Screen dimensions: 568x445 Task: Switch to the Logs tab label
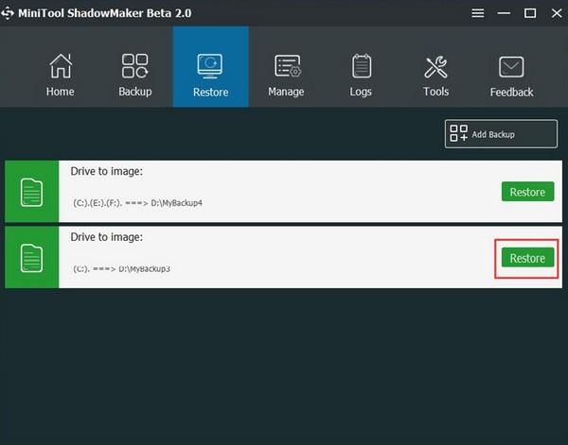[x=361, y=92]
